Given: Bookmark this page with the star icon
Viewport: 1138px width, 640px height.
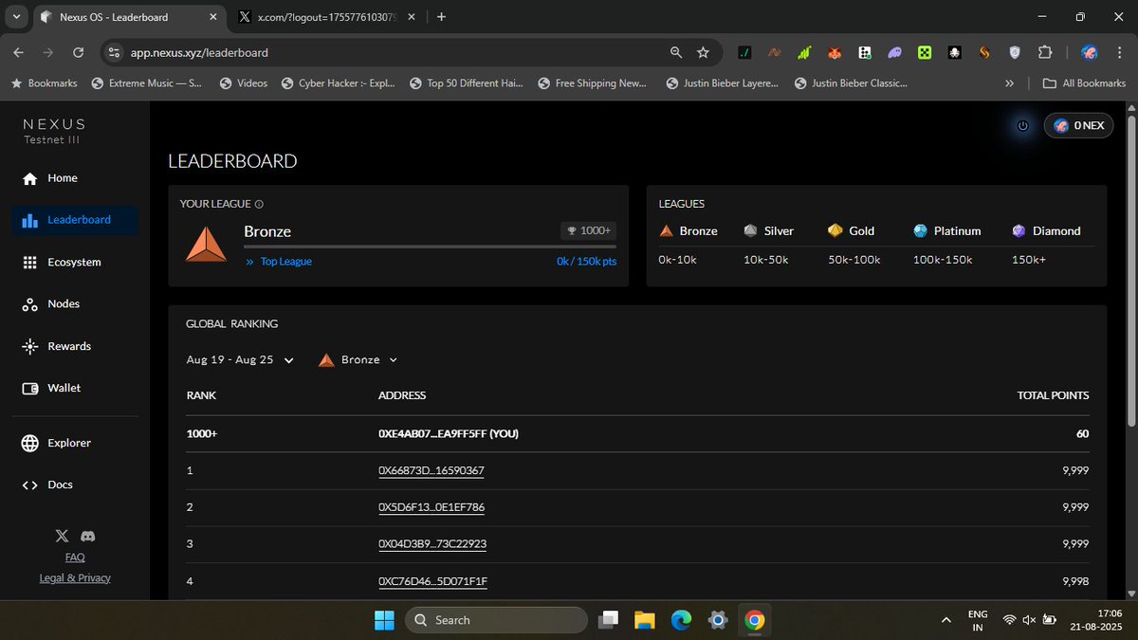Looking at the screenshot, I should click(x=703, y=53).
